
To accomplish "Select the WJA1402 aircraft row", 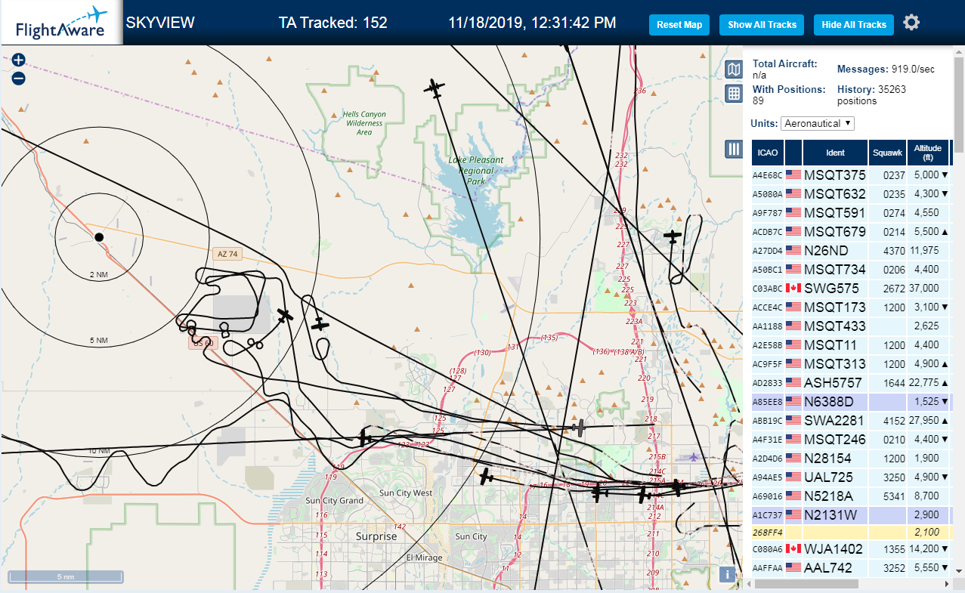I will (851, 548).
